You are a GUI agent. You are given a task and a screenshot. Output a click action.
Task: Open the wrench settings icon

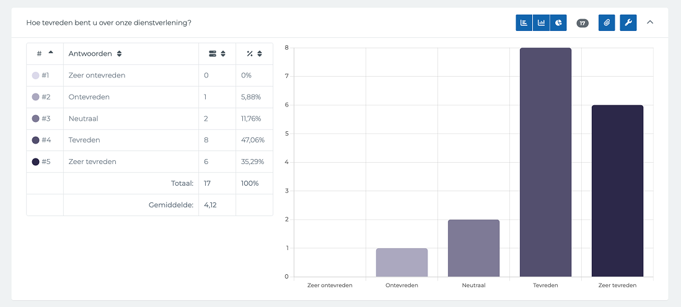point(628,23)
